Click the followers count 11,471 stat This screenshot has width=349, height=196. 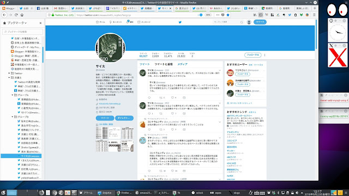[x=168, y=55]
